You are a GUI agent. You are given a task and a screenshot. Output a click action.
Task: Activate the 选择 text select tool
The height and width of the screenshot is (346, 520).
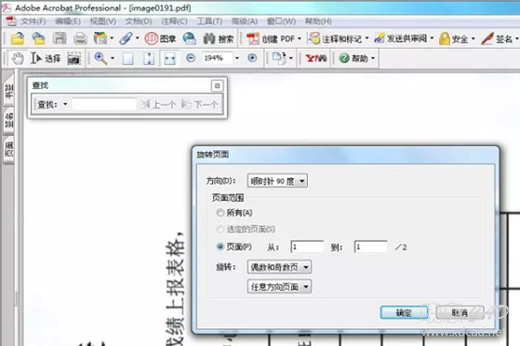tap(46, 58)
